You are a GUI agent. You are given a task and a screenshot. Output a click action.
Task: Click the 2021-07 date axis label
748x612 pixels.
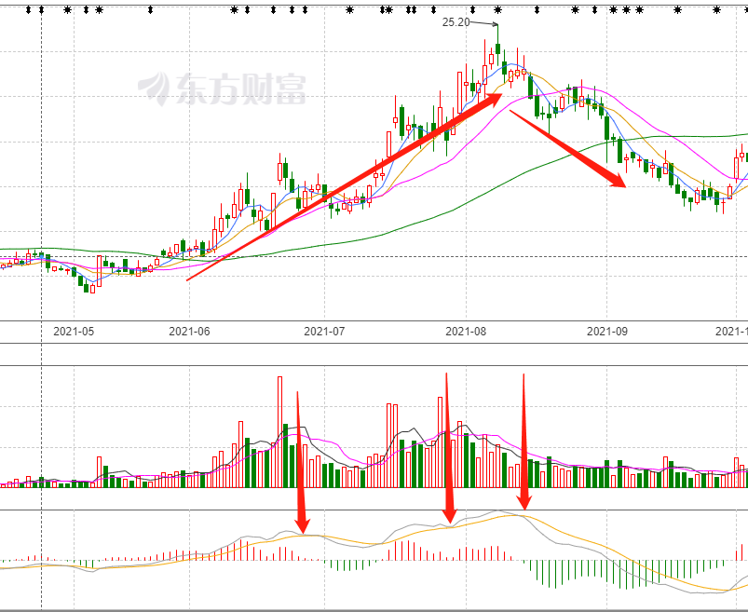click(324, 331)
